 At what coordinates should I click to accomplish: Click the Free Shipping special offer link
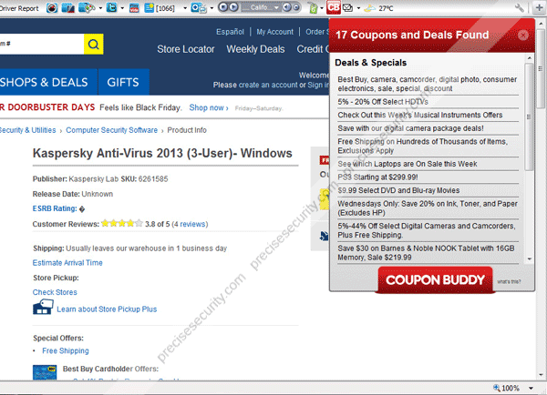(66, 350)
